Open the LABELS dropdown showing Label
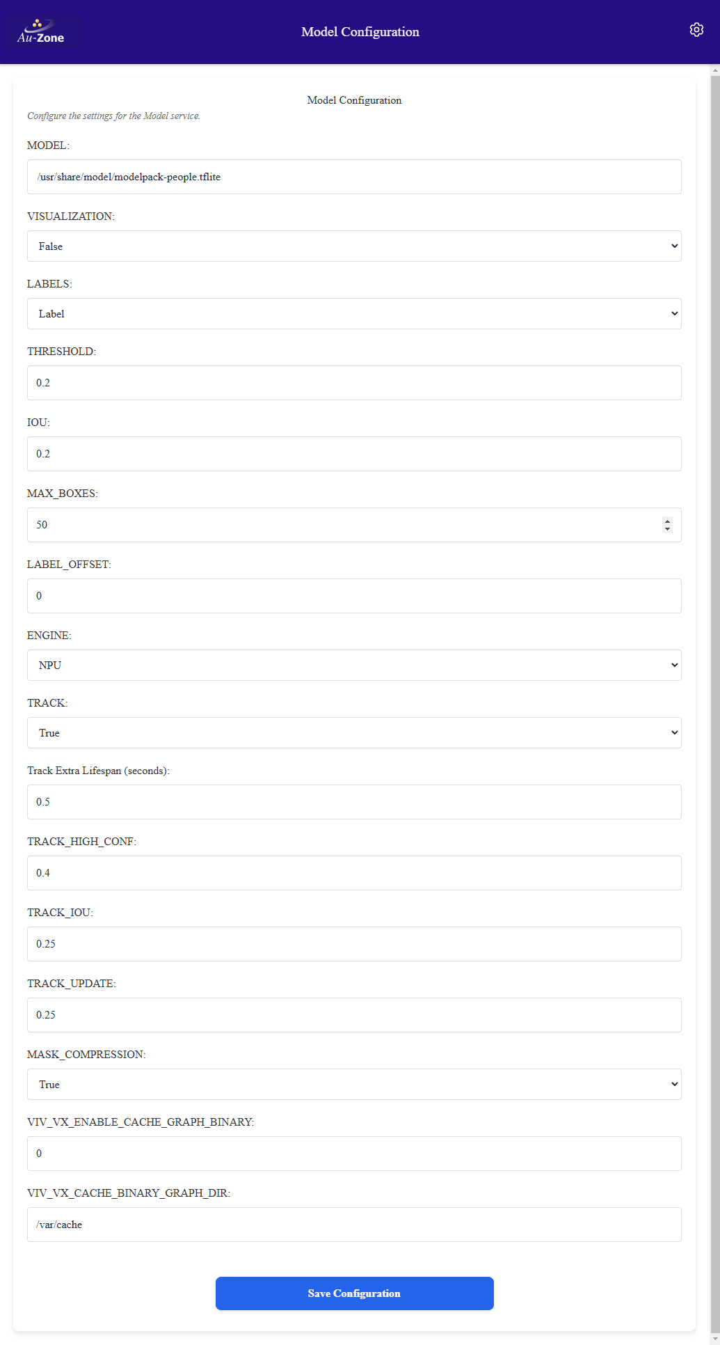Viewport: 720px width, 1345px height. [x=354, y=313]
